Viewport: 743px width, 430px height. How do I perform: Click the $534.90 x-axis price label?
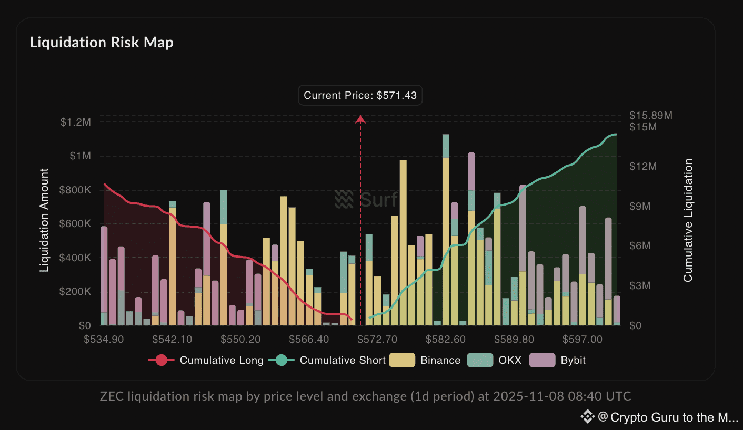click(104, 340)
